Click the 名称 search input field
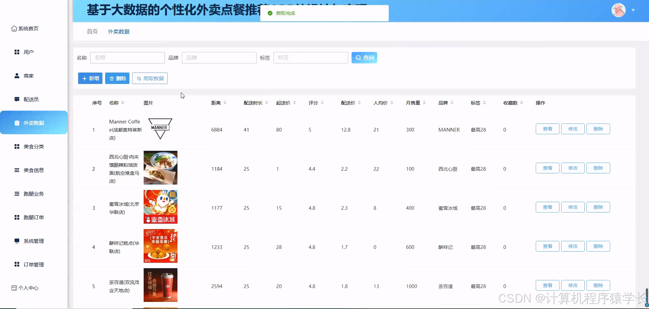649x309 pixels. [127, 57]
